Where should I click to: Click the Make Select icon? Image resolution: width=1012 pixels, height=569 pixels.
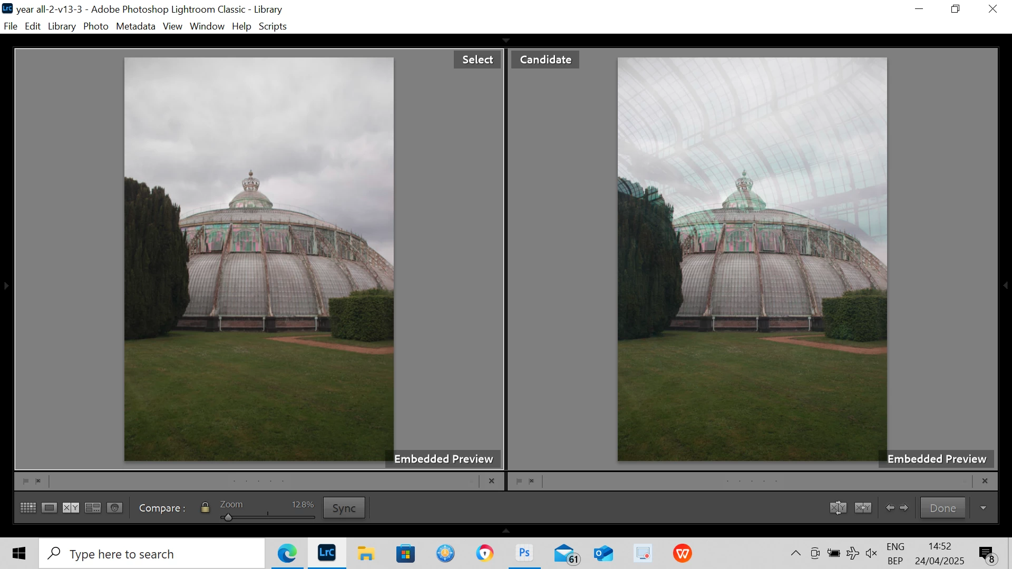(x=863, y=508)
